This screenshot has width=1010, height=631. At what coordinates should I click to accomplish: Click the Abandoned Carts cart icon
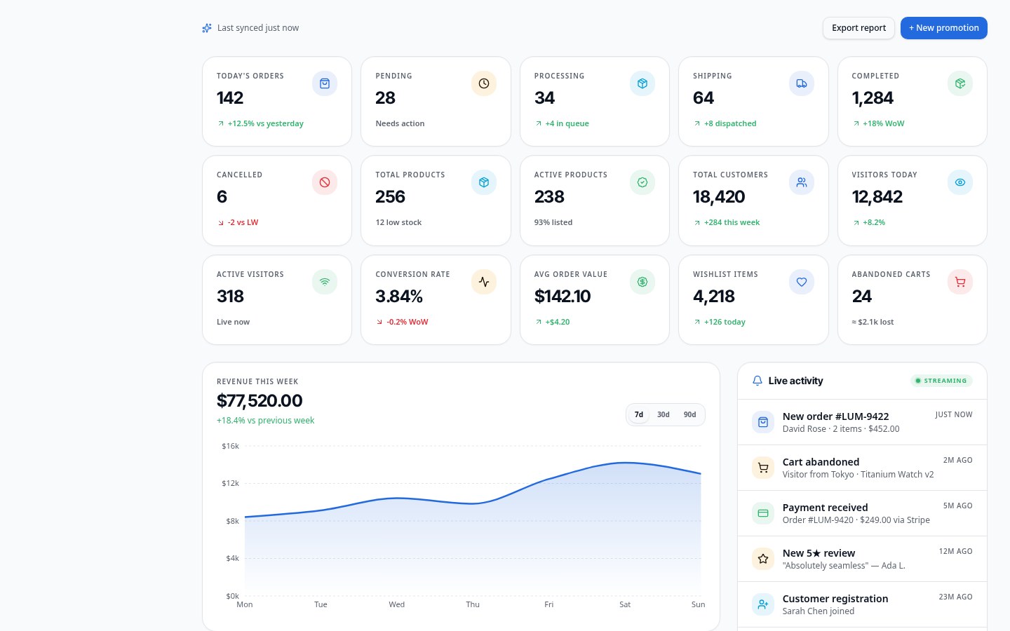(960, 282)
